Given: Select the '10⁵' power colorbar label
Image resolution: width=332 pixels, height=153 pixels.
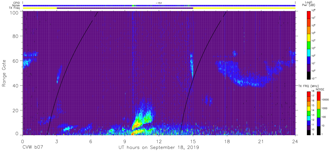Looking at the screenshot, I should coord(313,33).
